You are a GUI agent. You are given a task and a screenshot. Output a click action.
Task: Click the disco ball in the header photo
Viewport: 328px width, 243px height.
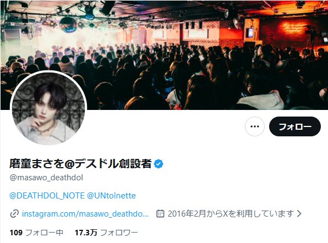pyautogui.click(x=68, y=25)
